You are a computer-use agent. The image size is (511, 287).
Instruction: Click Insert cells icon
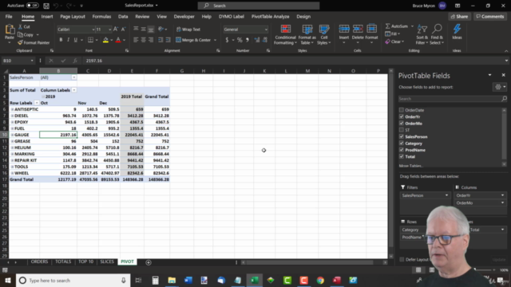pyautogui.click(x=344, y=29)
